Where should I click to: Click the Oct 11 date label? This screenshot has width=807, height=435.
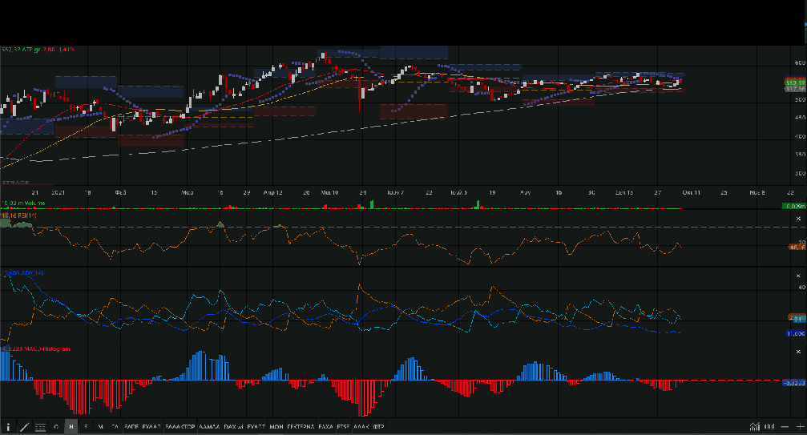(692, 192)
